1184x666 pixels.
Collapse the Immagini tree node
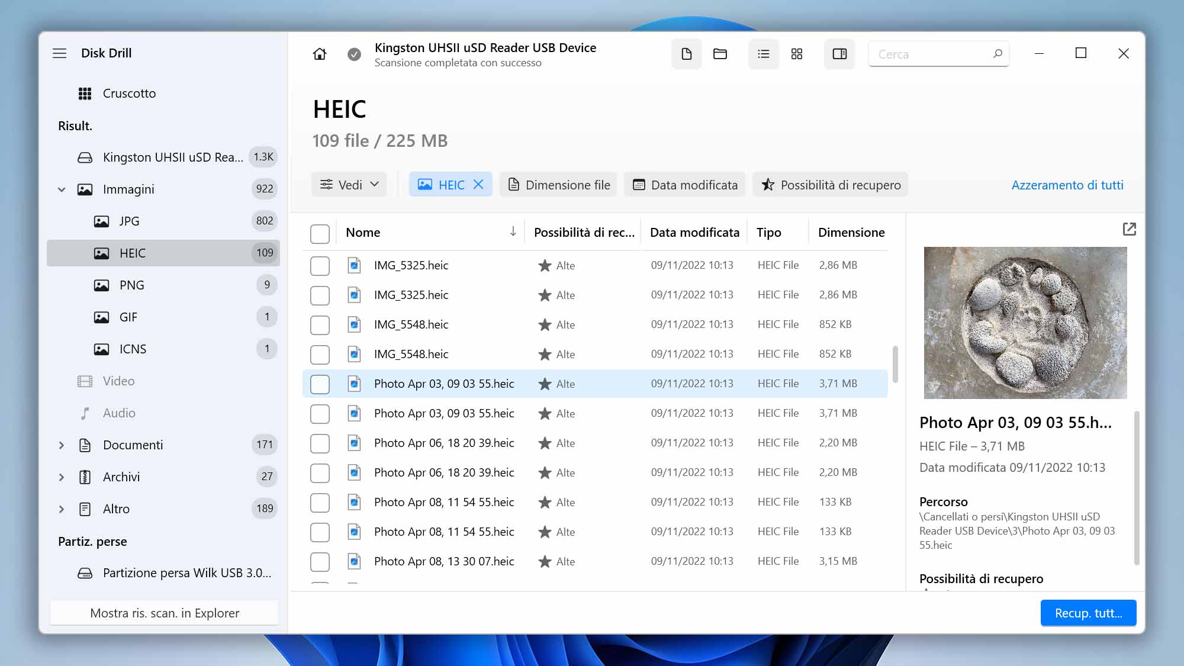point(62,189)
